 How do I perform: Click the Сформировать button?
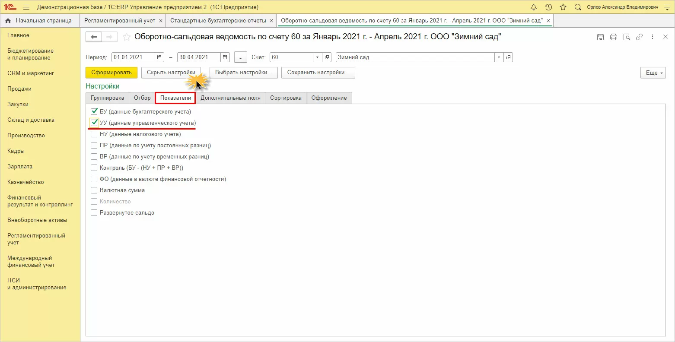tap(111, 73)
